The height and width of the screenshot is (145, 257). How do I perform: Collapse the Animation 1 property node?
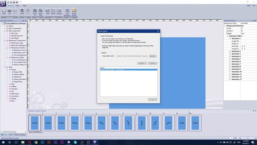pyautogui.click(x=230, y=39)
